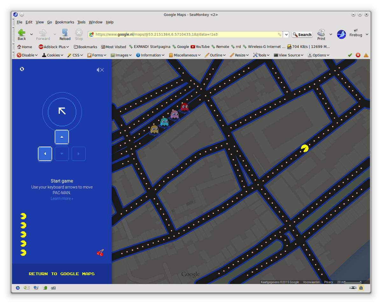This screenshot has height=304, width=382.
Task: Open ChatZilla from status bar icon
Action: [53, 288]
